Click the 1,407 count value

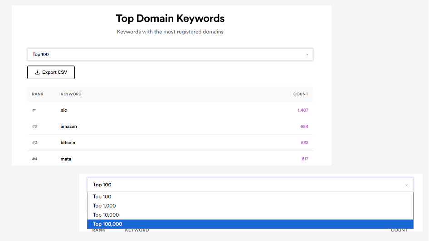pos(303,110)
